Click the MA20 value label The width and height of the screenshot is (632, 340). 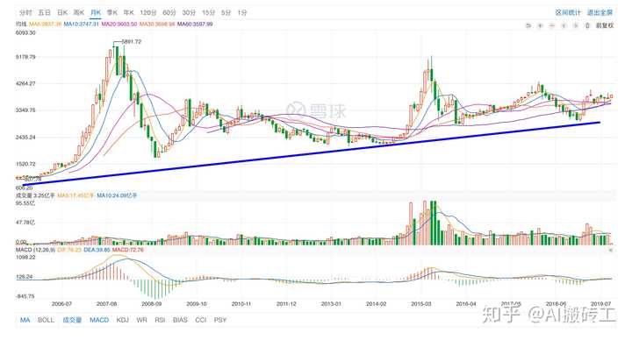click(x=119, y=25)
